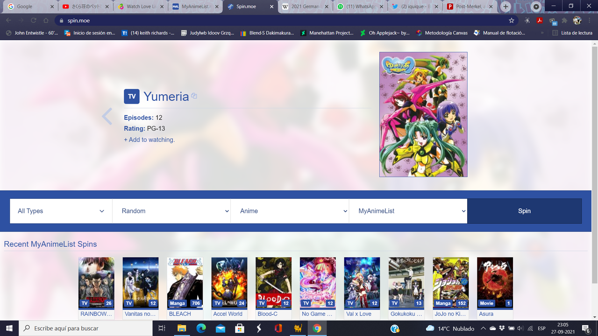Open Get Help icon in taskbar
Viewport: 598px width, 336px height.
(395, 328)
